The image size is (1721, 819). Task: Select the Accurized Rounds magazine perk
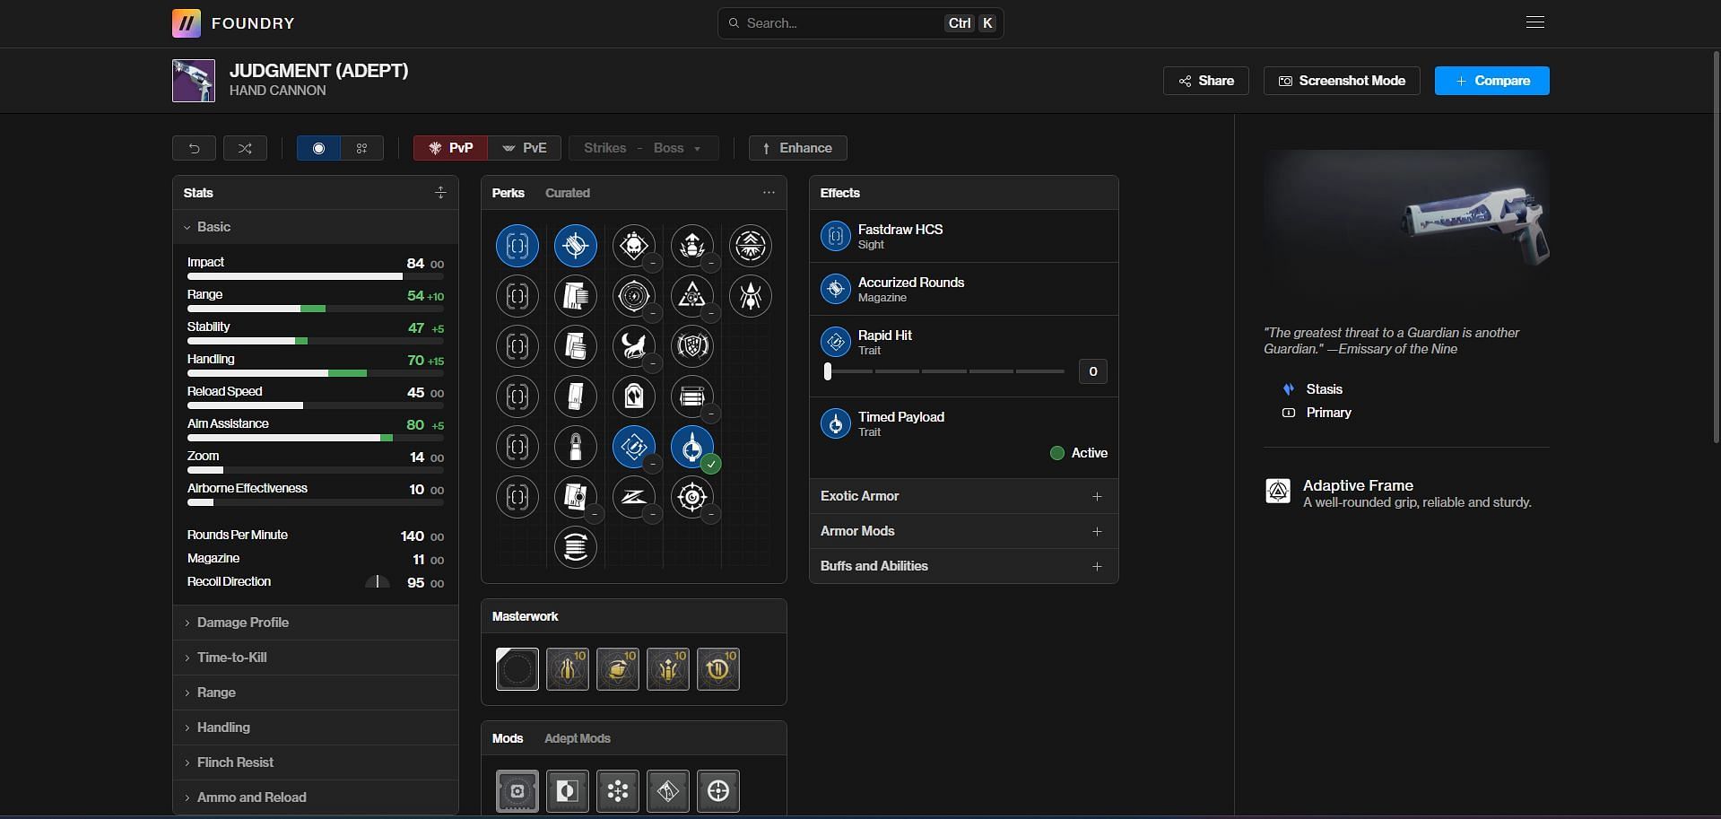[576, 246]
